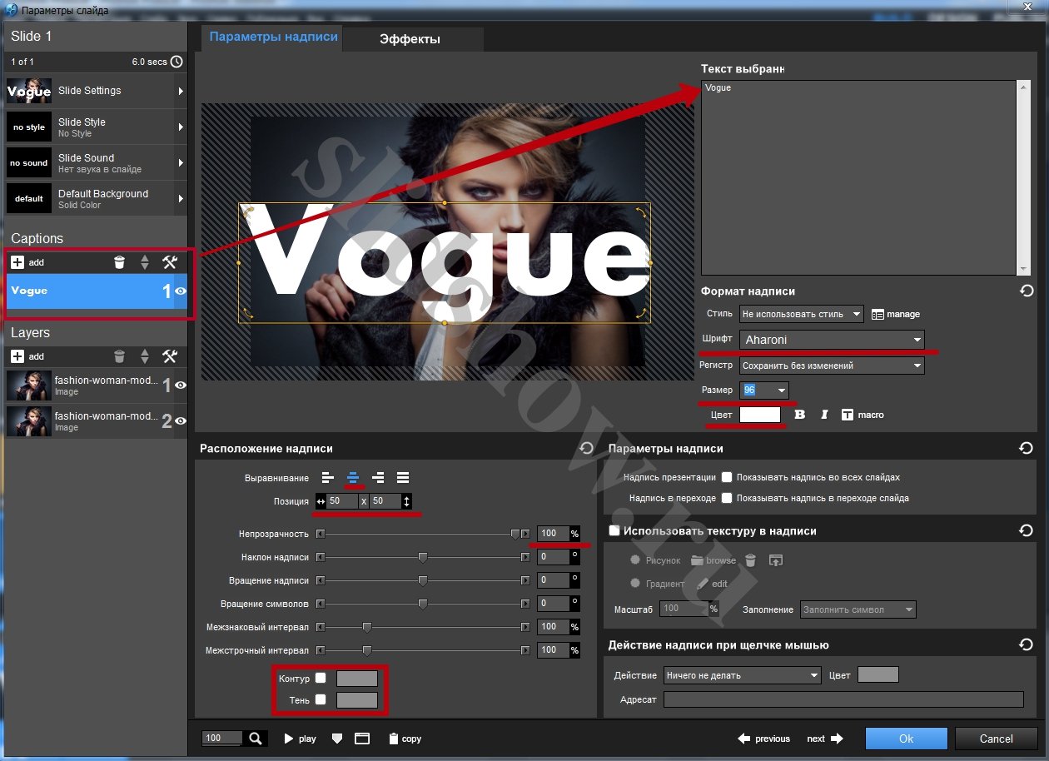This screenshot has height=761, width=1049.
Task: Reset Расположение надписи settings
Action: click(586, 448)
